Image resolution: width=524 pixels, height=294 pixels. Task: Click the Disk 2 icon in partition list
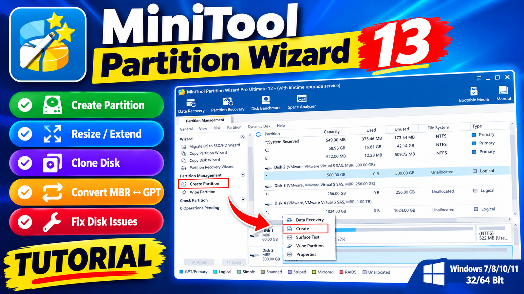tap(269, 168)
